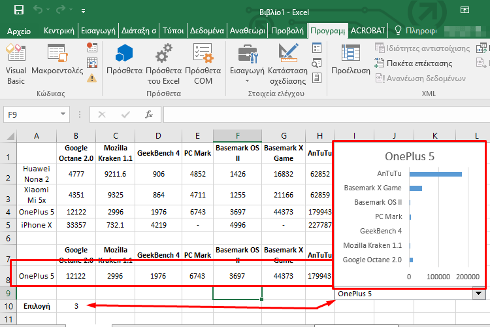Click Πακέτα επέκτασης

(x=414, y=63)
